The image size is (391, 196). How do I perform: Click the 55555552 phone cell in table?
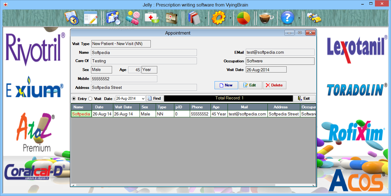(200, 114)
